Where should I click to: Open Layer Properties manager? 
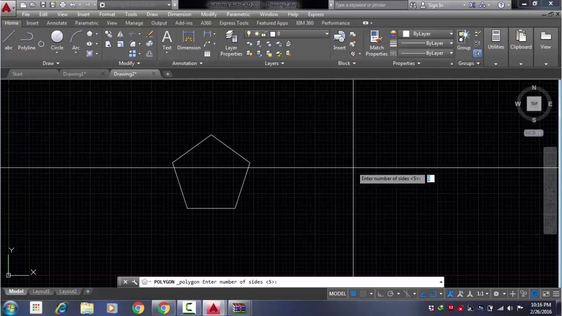tap(231, 43)
